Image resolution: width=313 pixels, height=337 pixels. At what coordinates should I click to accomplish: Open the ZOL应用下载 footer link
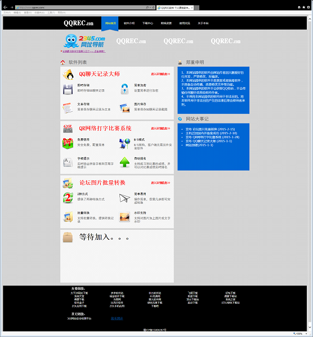pyautogui.click(x=79, y=306)
